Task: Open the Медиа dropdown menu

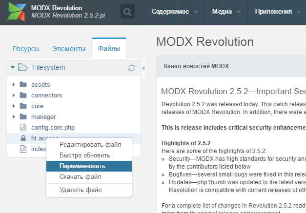Action: click(x=226, y=12)
